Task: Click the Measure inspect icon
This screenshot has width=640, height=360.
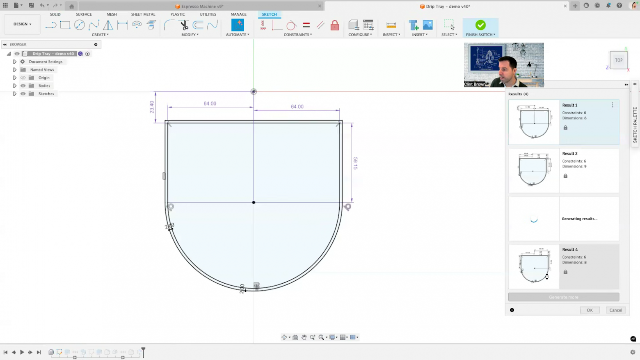Action: [391, 25]
